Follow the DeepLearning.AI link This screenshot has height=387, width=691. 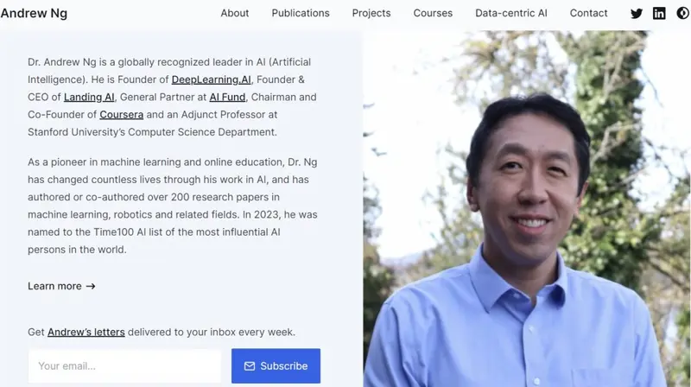211,79
